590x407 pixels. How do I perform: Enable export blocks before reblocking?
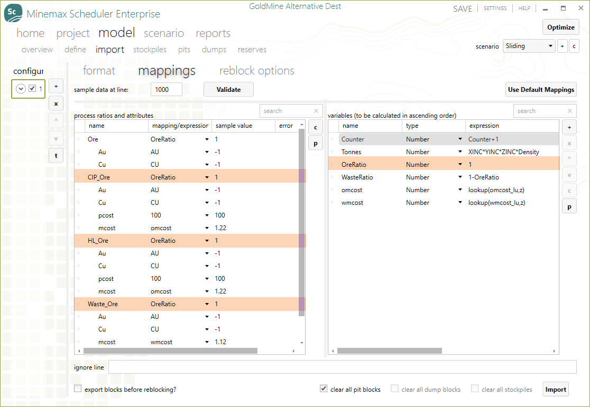coord(78,389)
